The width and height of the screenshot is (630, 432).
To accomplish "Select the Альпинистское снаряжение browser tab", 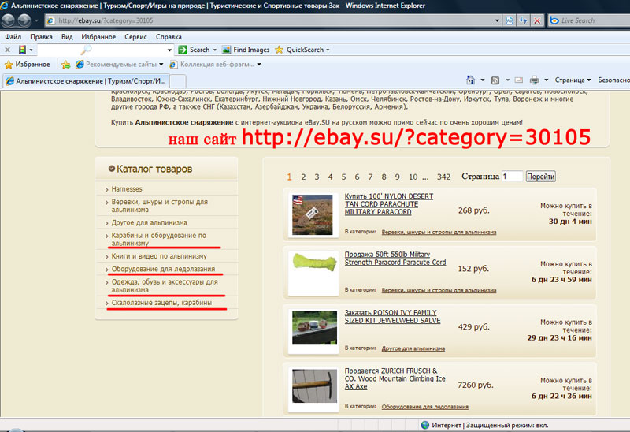I will 86,81.
